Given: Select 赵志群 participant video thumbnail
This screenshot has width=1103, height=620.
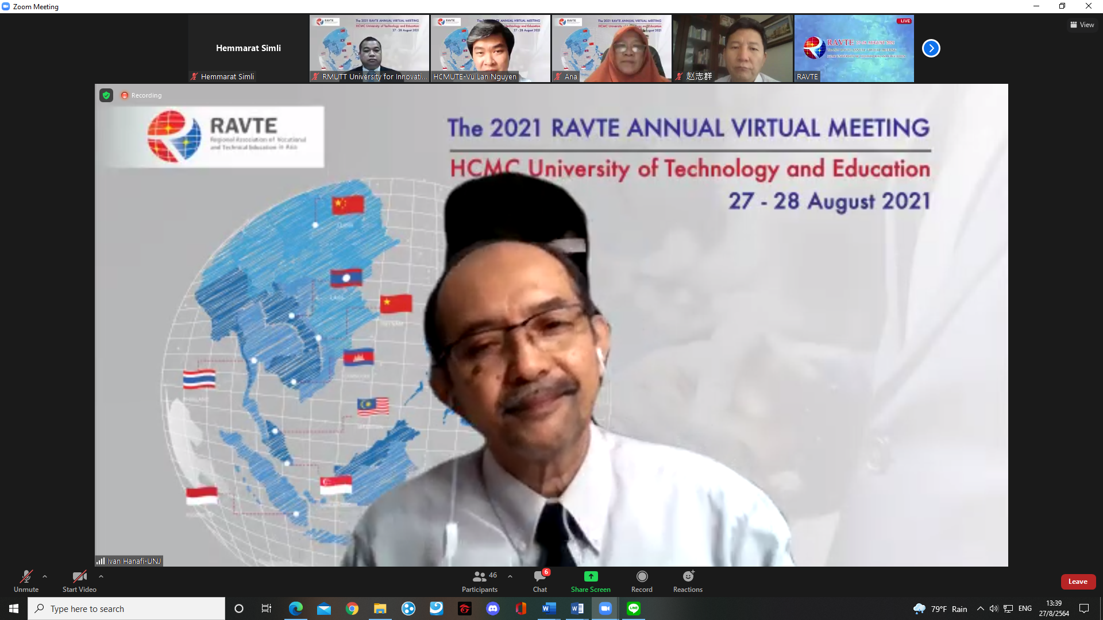Looking at the screenshot, I should 733,48.
